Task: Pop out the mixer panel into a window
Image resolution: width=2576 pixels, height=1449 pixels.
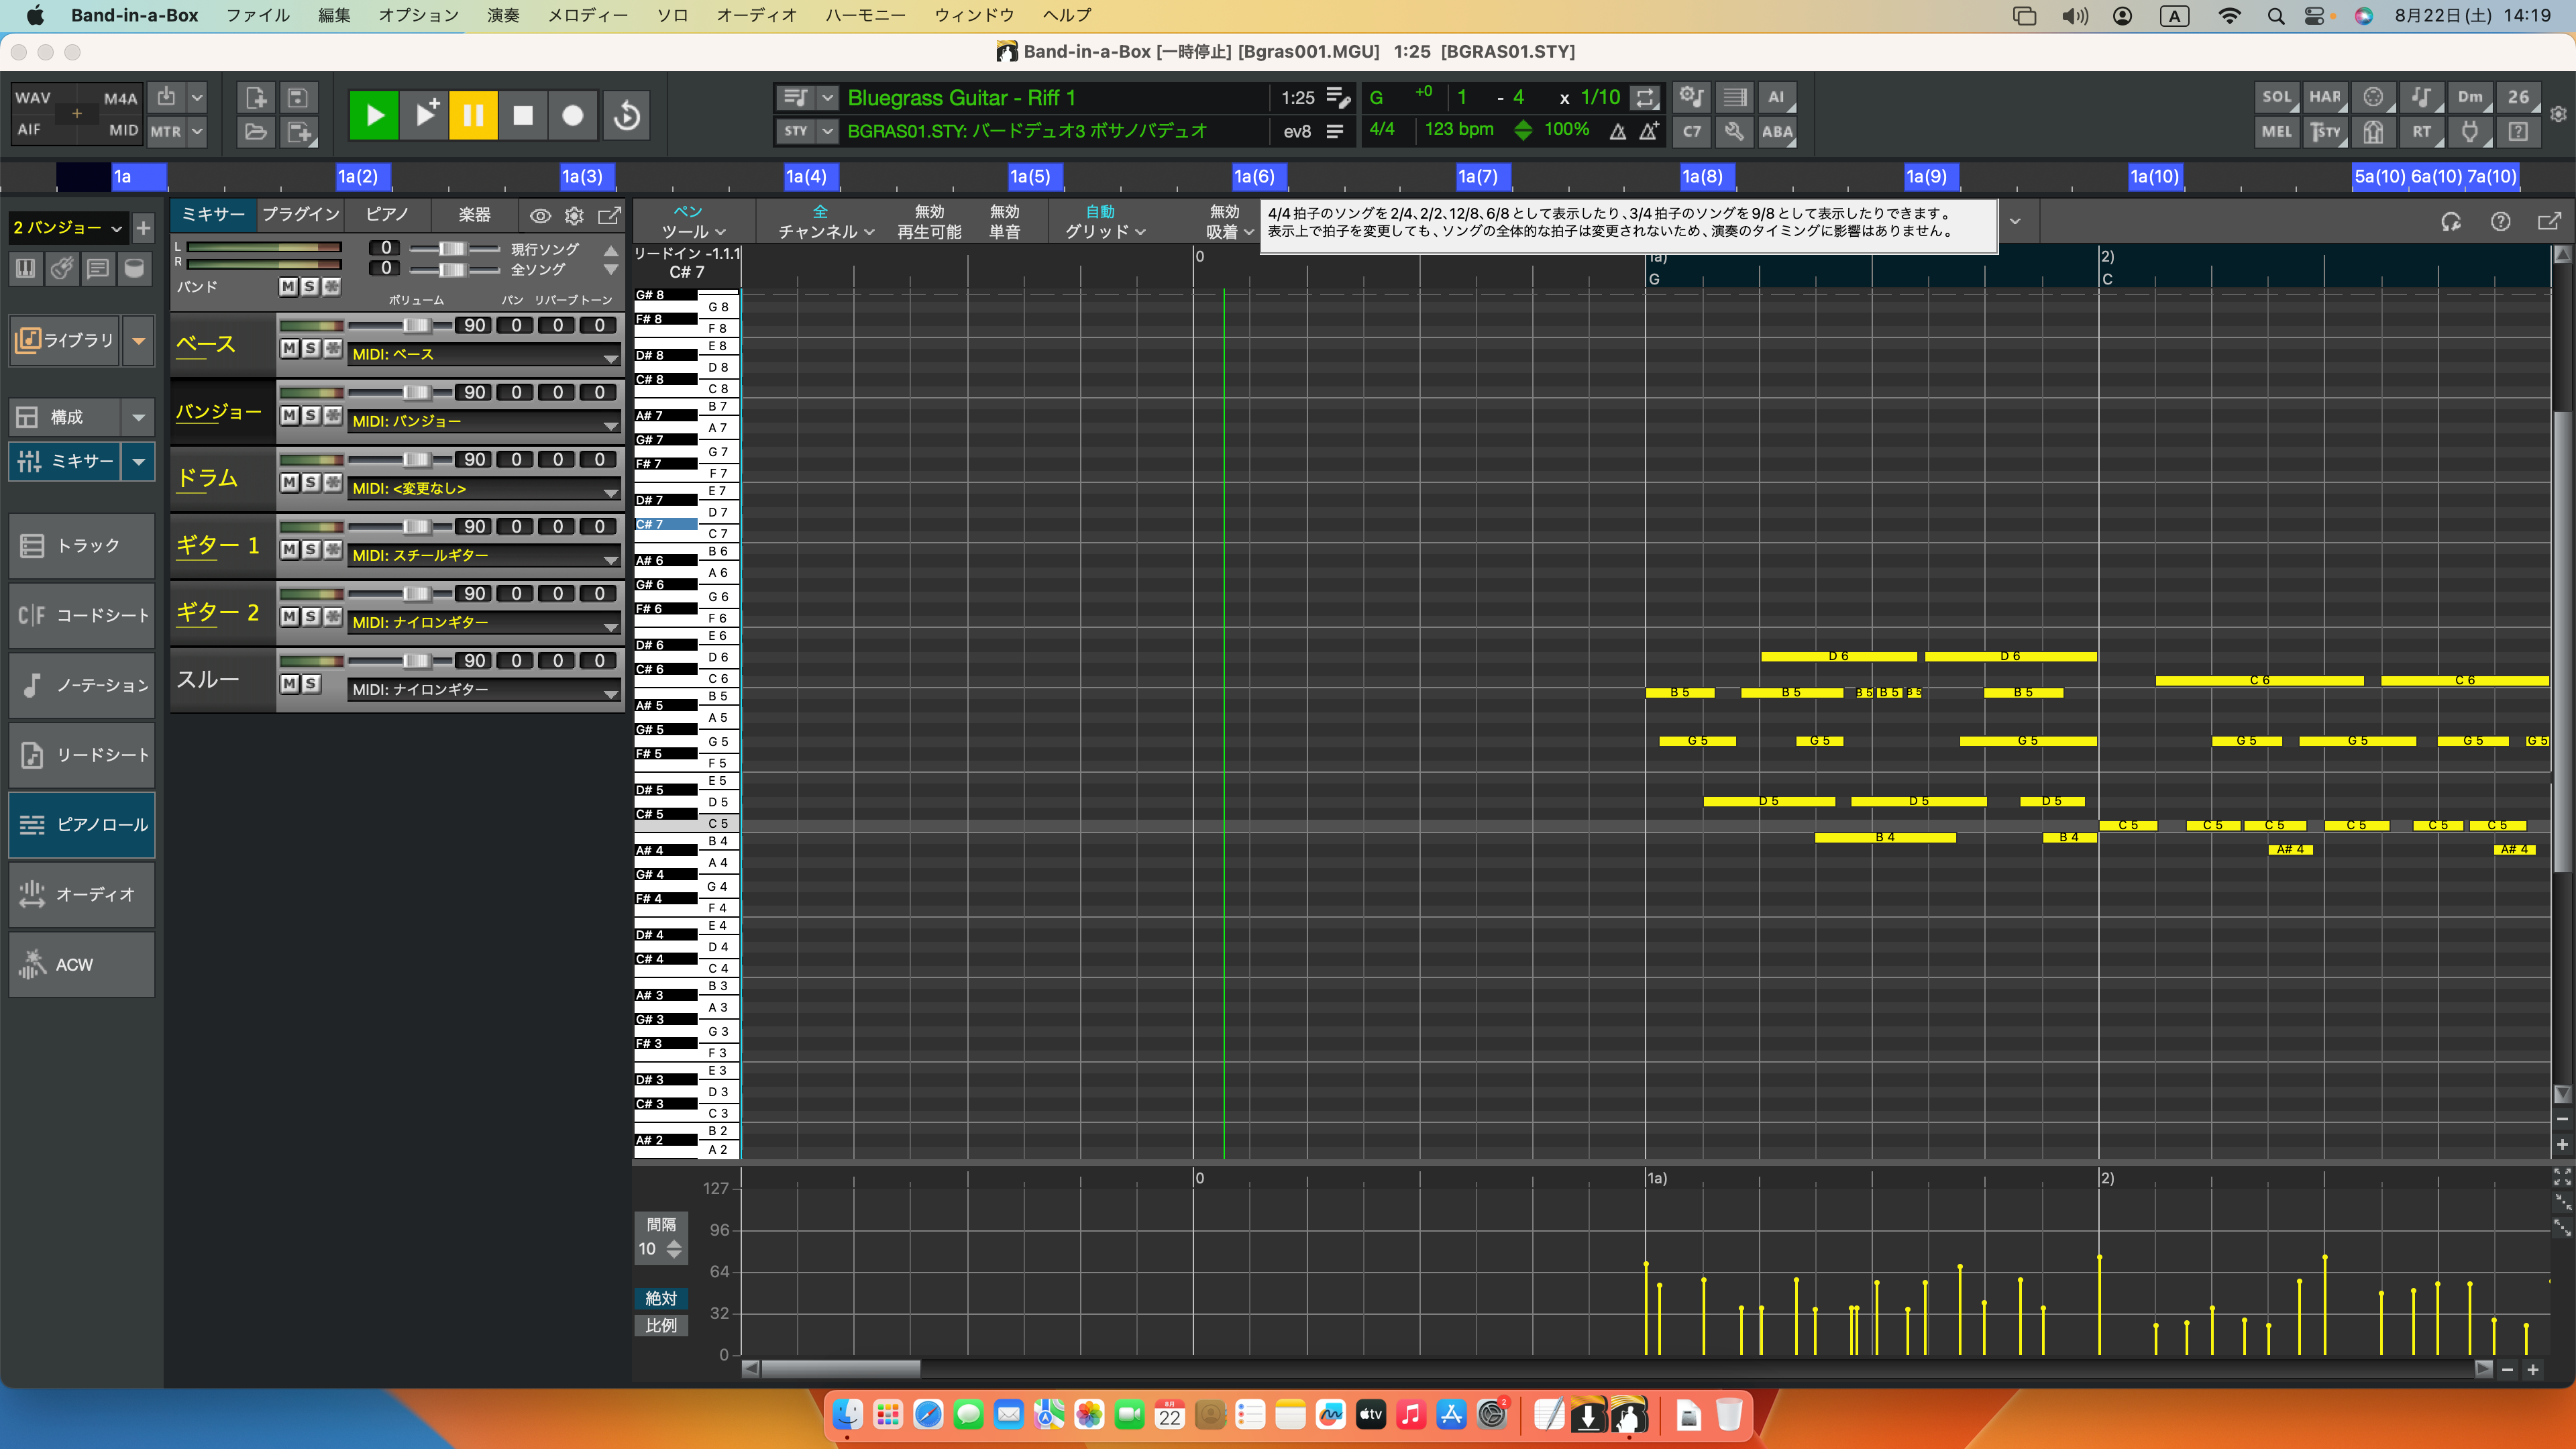Action: (x=609, y=215)
